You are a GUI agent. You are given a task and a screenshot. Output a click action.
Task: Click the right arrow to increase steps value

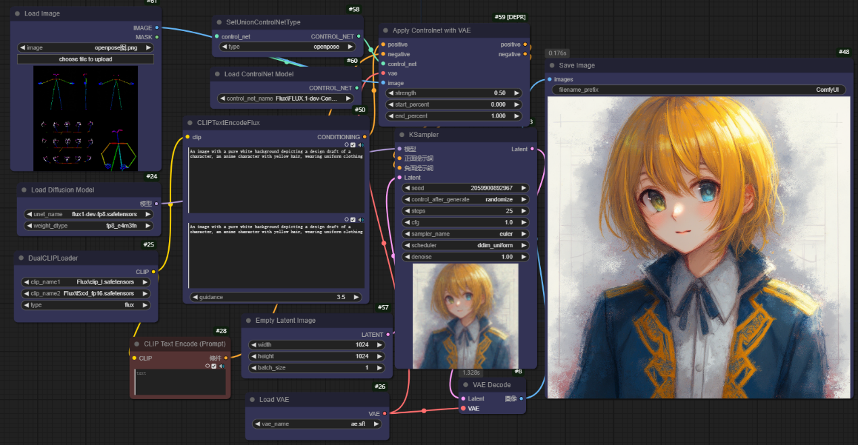tap(523, 211)
